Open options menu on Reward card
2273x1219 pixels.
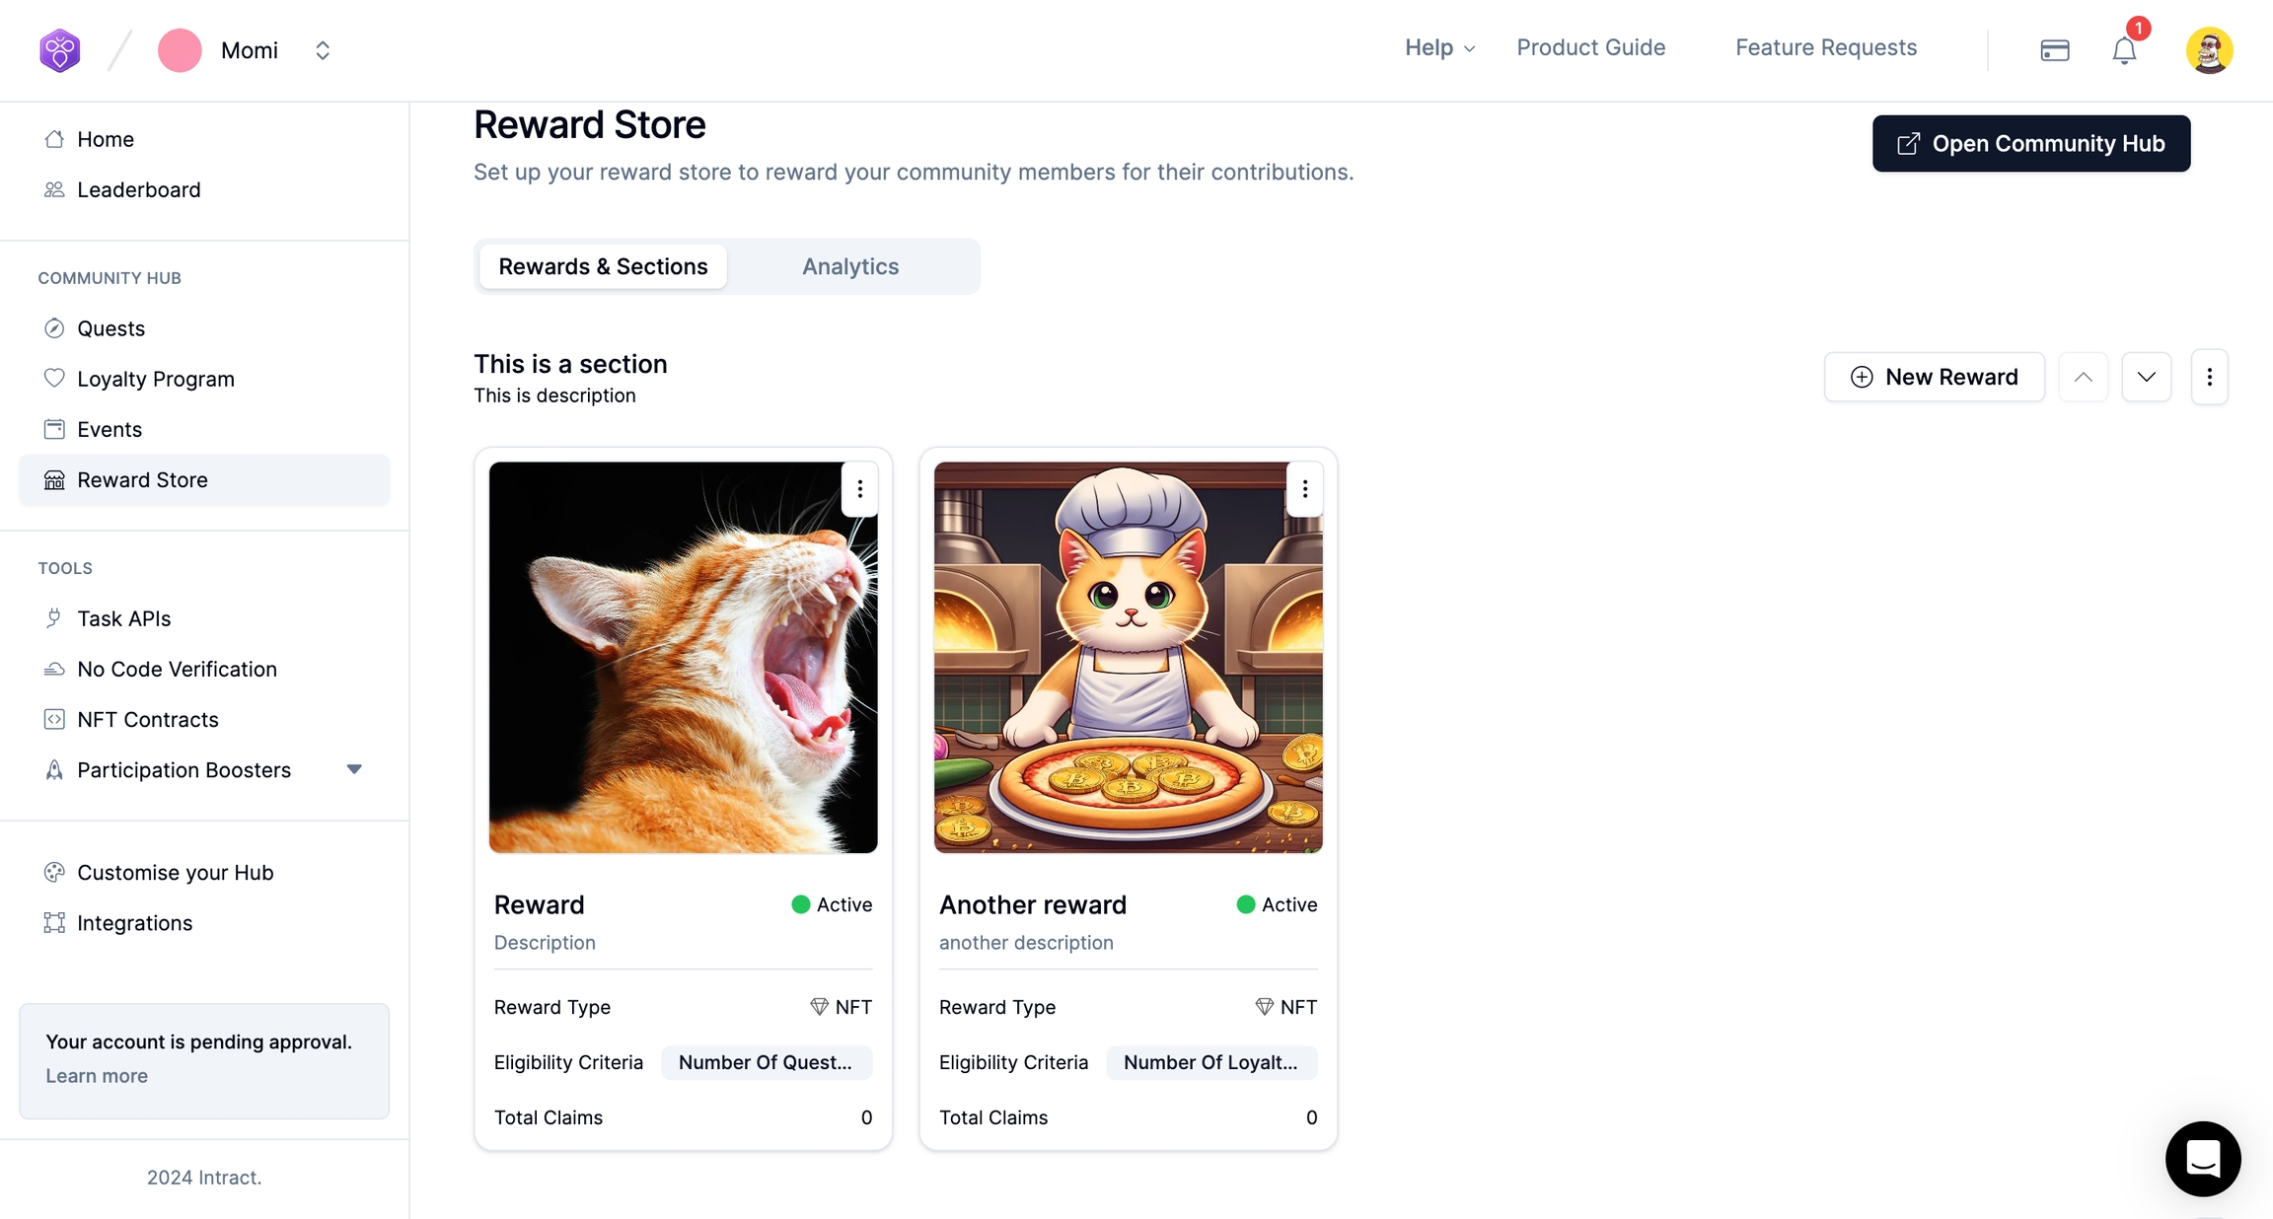point(860,489)
